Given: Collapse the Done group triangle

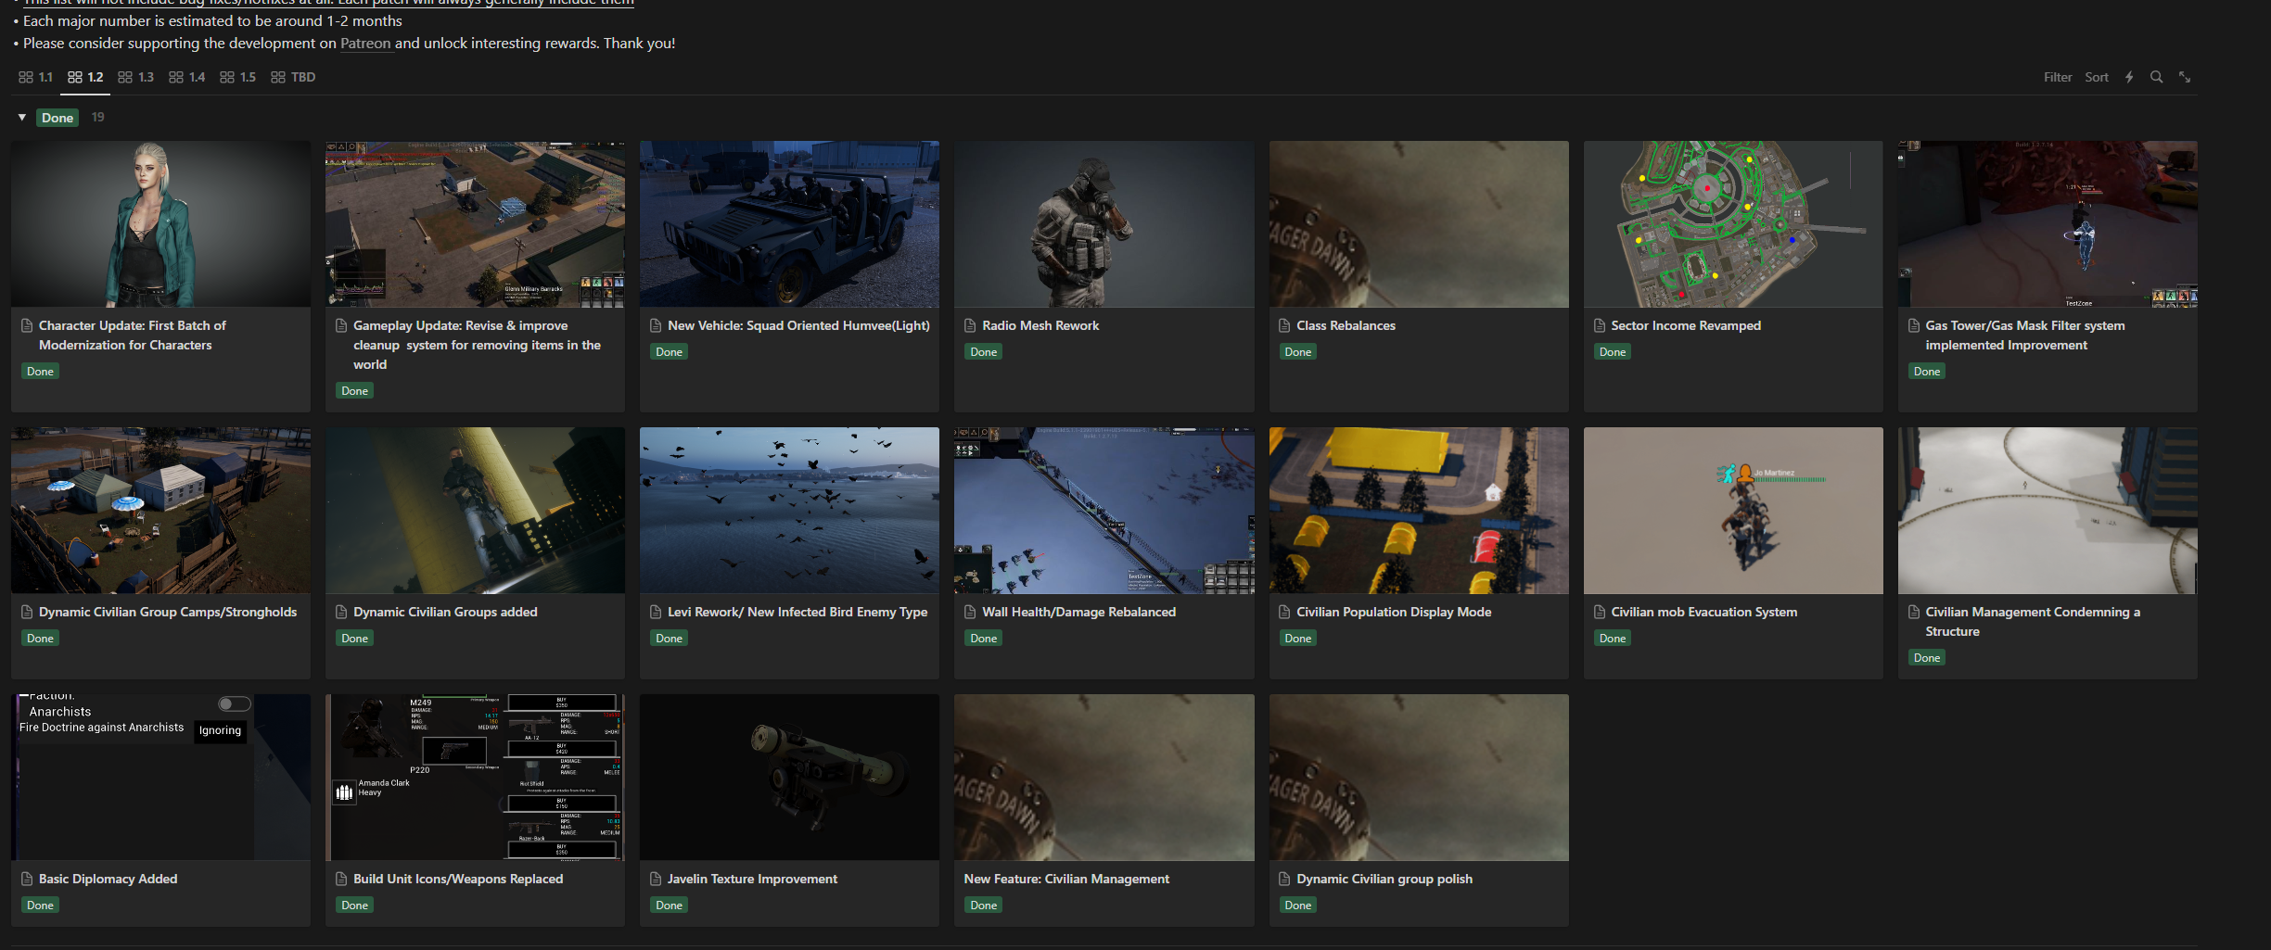Looking at the screenshot, I should coord(22,118).
